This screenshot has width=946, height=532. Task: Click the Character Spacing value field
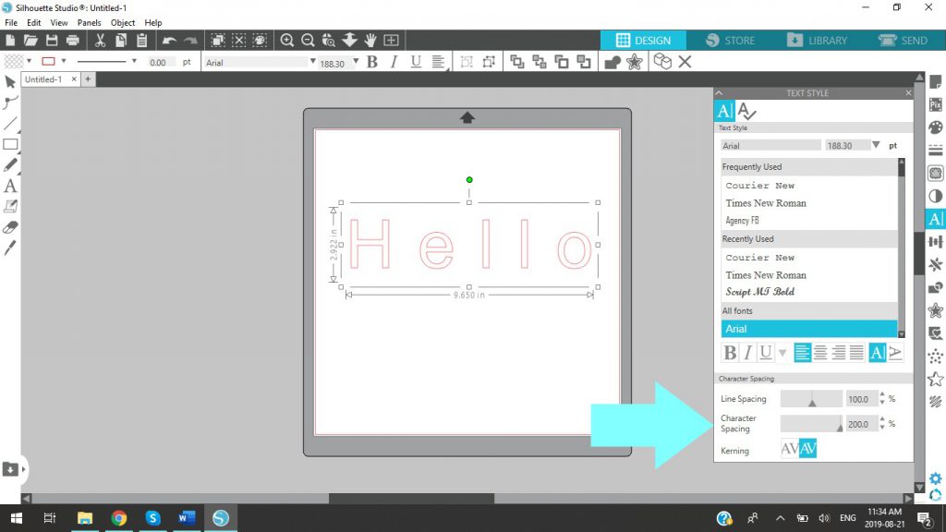[861, 424]
